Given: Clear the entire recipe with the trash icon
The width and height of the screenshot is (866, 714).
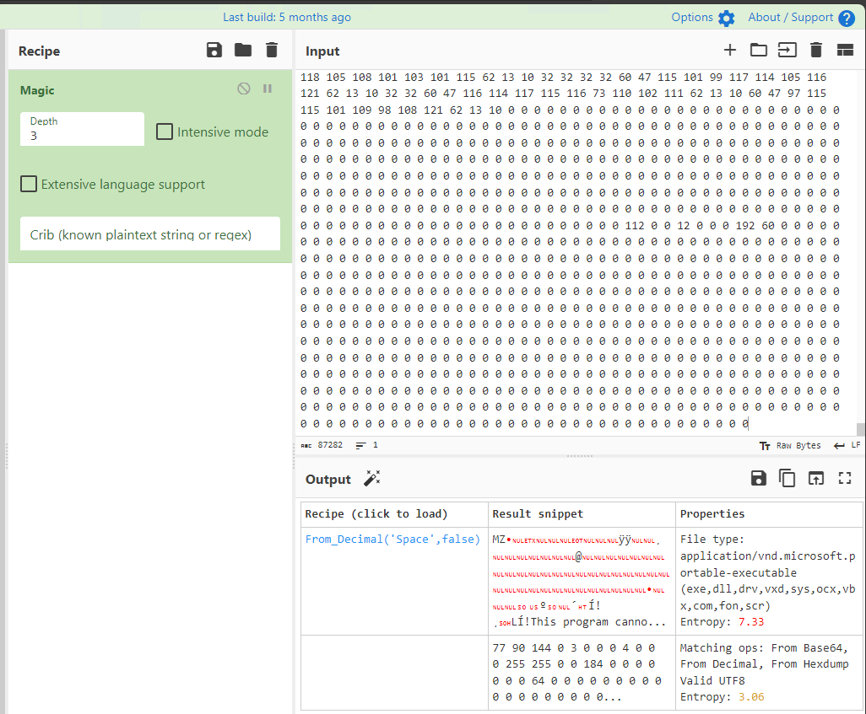Looking at the screenshot, I should pyautogui.click(x=271, y=51).
